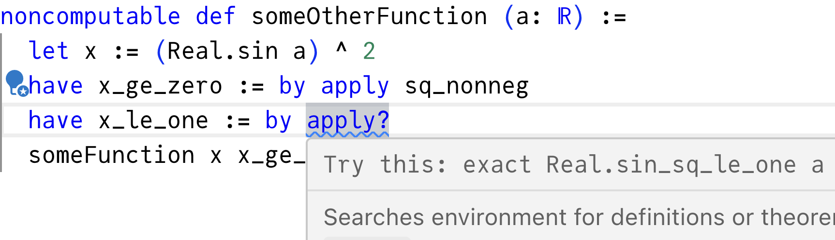
Task: Click 'Try this: exact Real.sin_sq_le_one a' suggestion
Action: click(573, 165)
